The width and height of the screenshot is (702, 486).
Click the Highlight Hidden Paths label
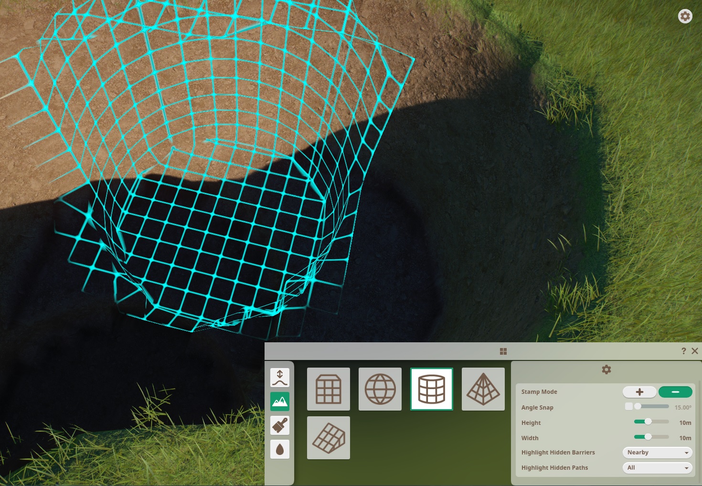coord(554,468)
